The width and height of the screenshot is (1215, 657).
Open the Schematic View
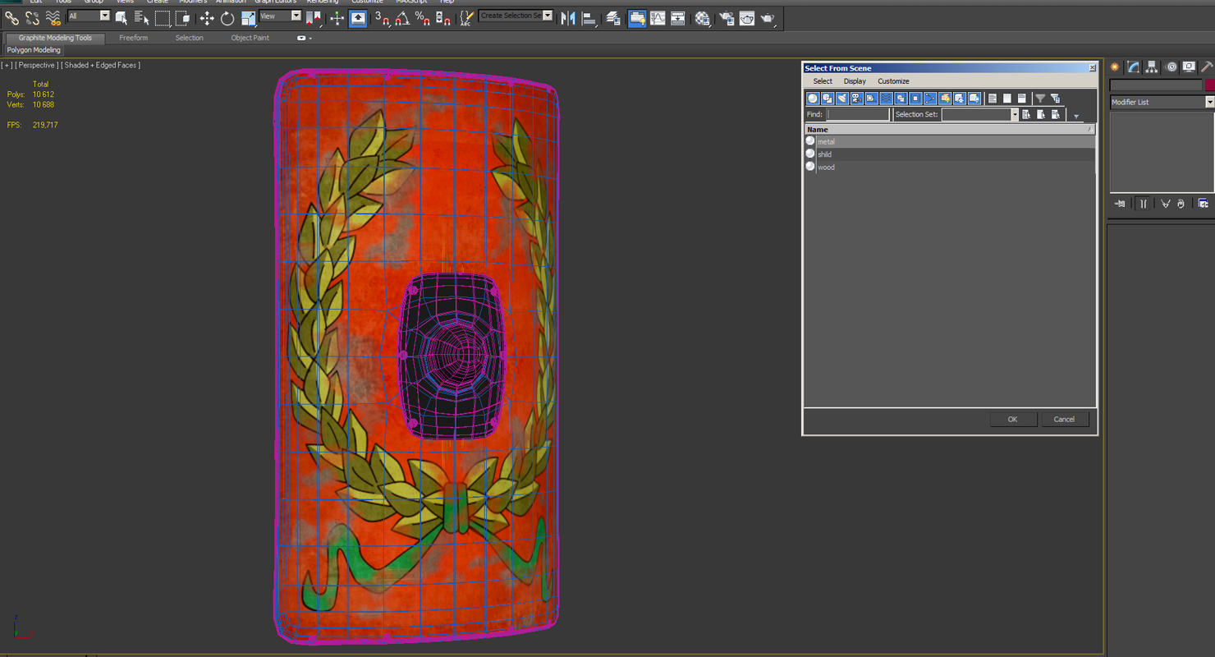[x=678, y=17]
